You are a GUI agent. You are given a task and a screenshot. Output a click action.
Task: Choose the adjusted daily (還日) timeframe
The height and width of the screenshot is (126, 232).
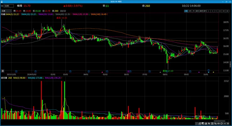pos(198,11)
